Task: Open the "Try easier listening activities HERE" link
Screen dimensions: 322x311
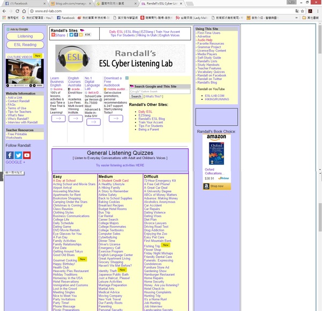Action: pyautogui.click(x=120, y=165)
